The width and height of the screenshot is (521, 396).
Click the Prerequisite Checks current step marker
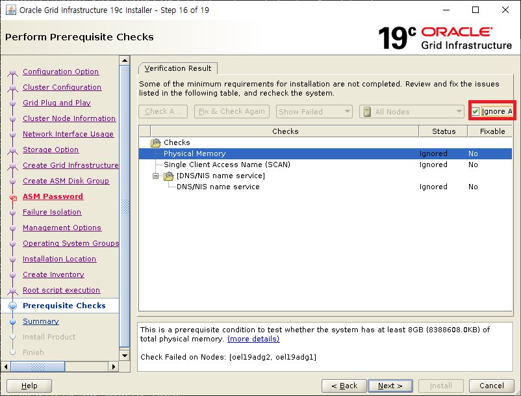click(12, 306)
